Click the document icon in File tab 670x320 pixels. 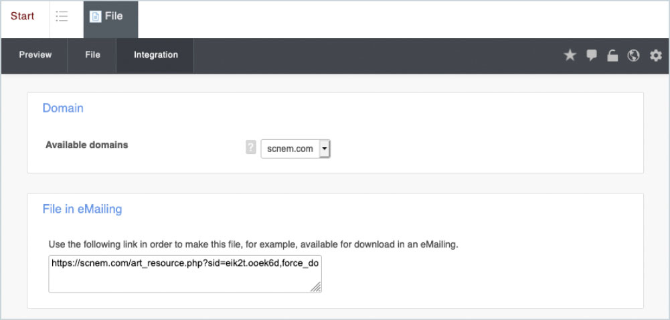click(x=95, y=17)
